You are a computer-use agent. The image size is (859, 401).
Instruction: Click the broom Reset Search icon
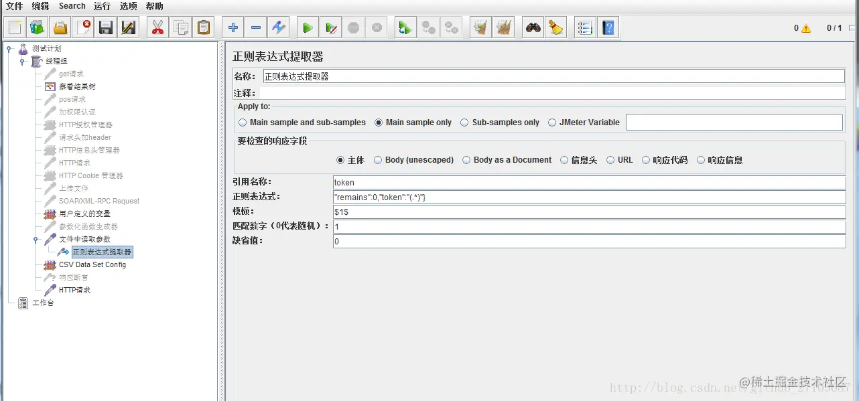click(x=555, y=27)
